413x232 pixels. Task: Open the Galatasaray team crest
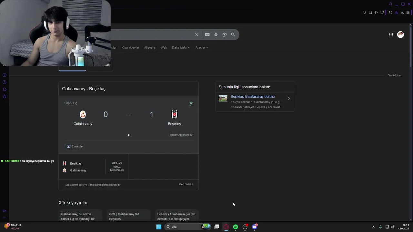point(83,114)
